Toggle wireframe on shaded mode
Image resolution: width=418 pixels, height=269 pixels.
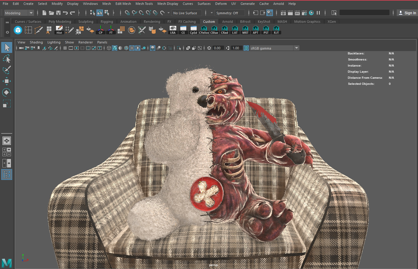click(x=126, y=48)
